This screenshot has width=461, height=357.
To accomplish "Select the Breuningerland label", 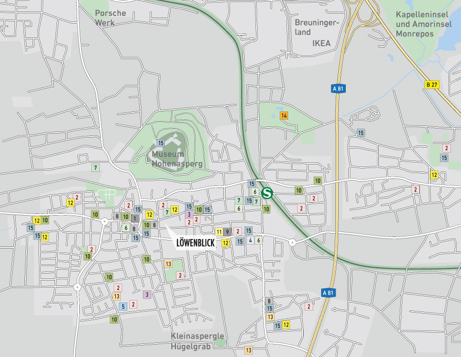I will 317,27.
